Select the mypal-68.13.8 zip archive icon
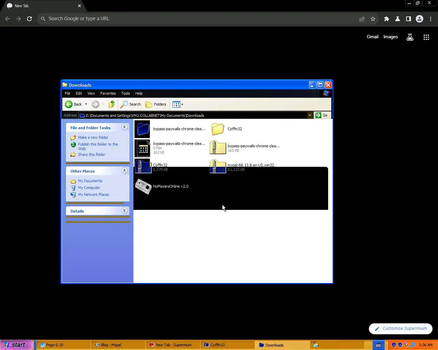 click(218, 166)
